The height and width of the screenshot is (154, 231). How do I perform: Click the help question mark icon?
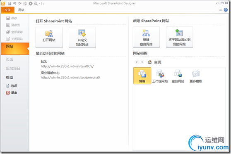[x=226, y=9]
